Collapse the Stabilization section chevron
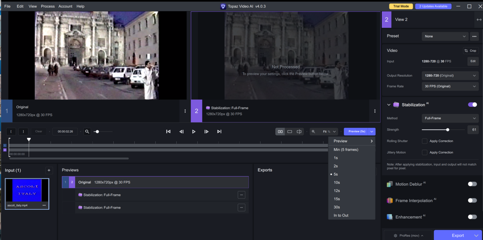This screenshot has width=483, height=240. (x=389, y=105)
